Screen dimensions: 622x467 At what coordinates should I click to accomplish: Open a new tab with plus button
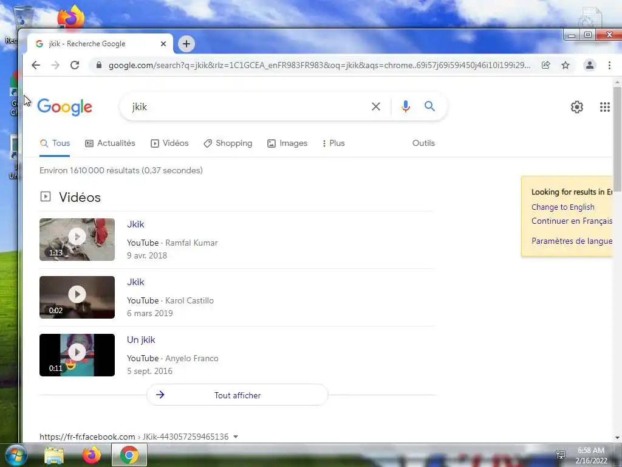pos(186,44)
